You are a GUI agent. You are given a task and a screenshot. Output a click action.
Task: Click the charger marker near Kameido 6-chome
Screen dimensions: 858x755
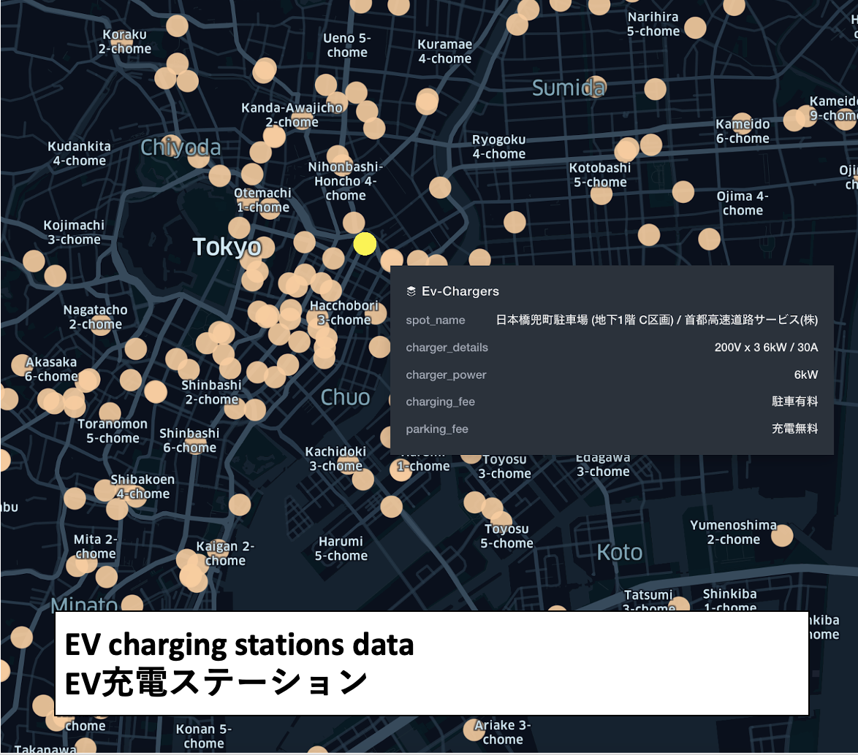tap(742, 123)
